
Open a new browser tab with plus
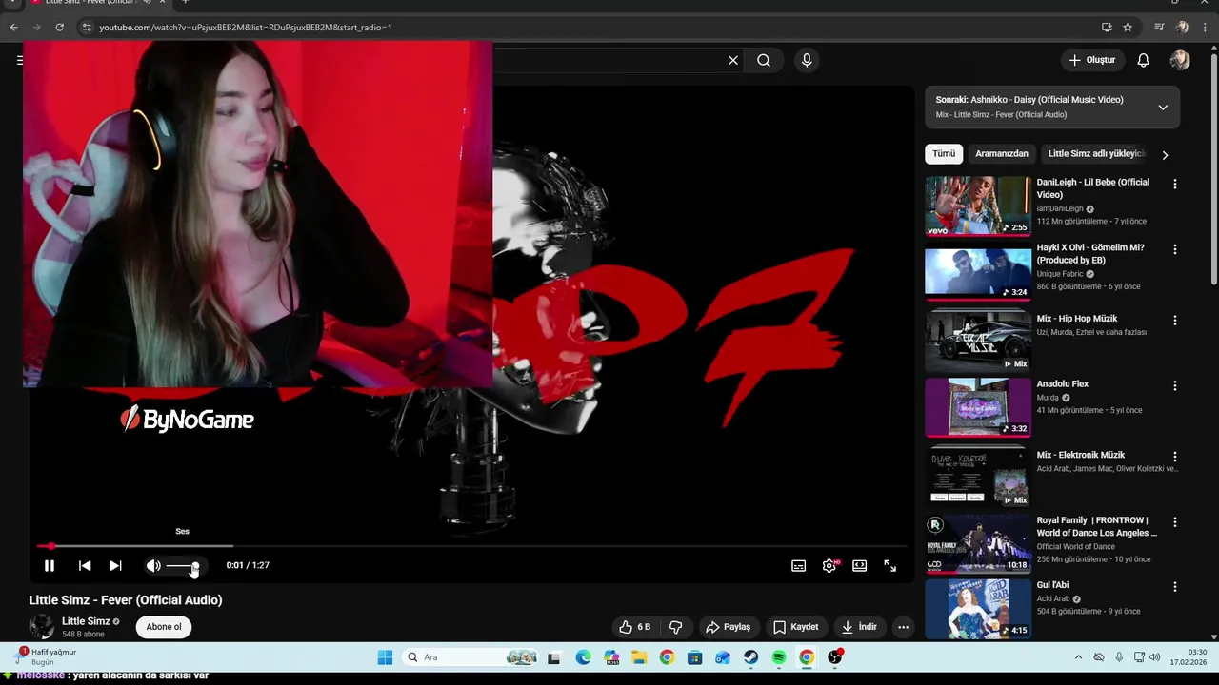click(185, 3)
